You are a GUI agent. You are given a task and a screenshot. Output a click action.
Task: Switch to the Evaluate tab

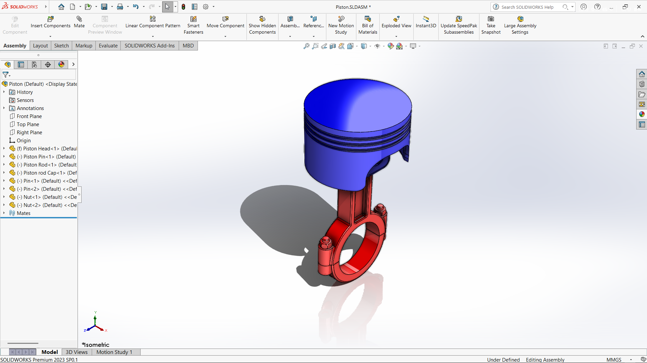[108, 46]
